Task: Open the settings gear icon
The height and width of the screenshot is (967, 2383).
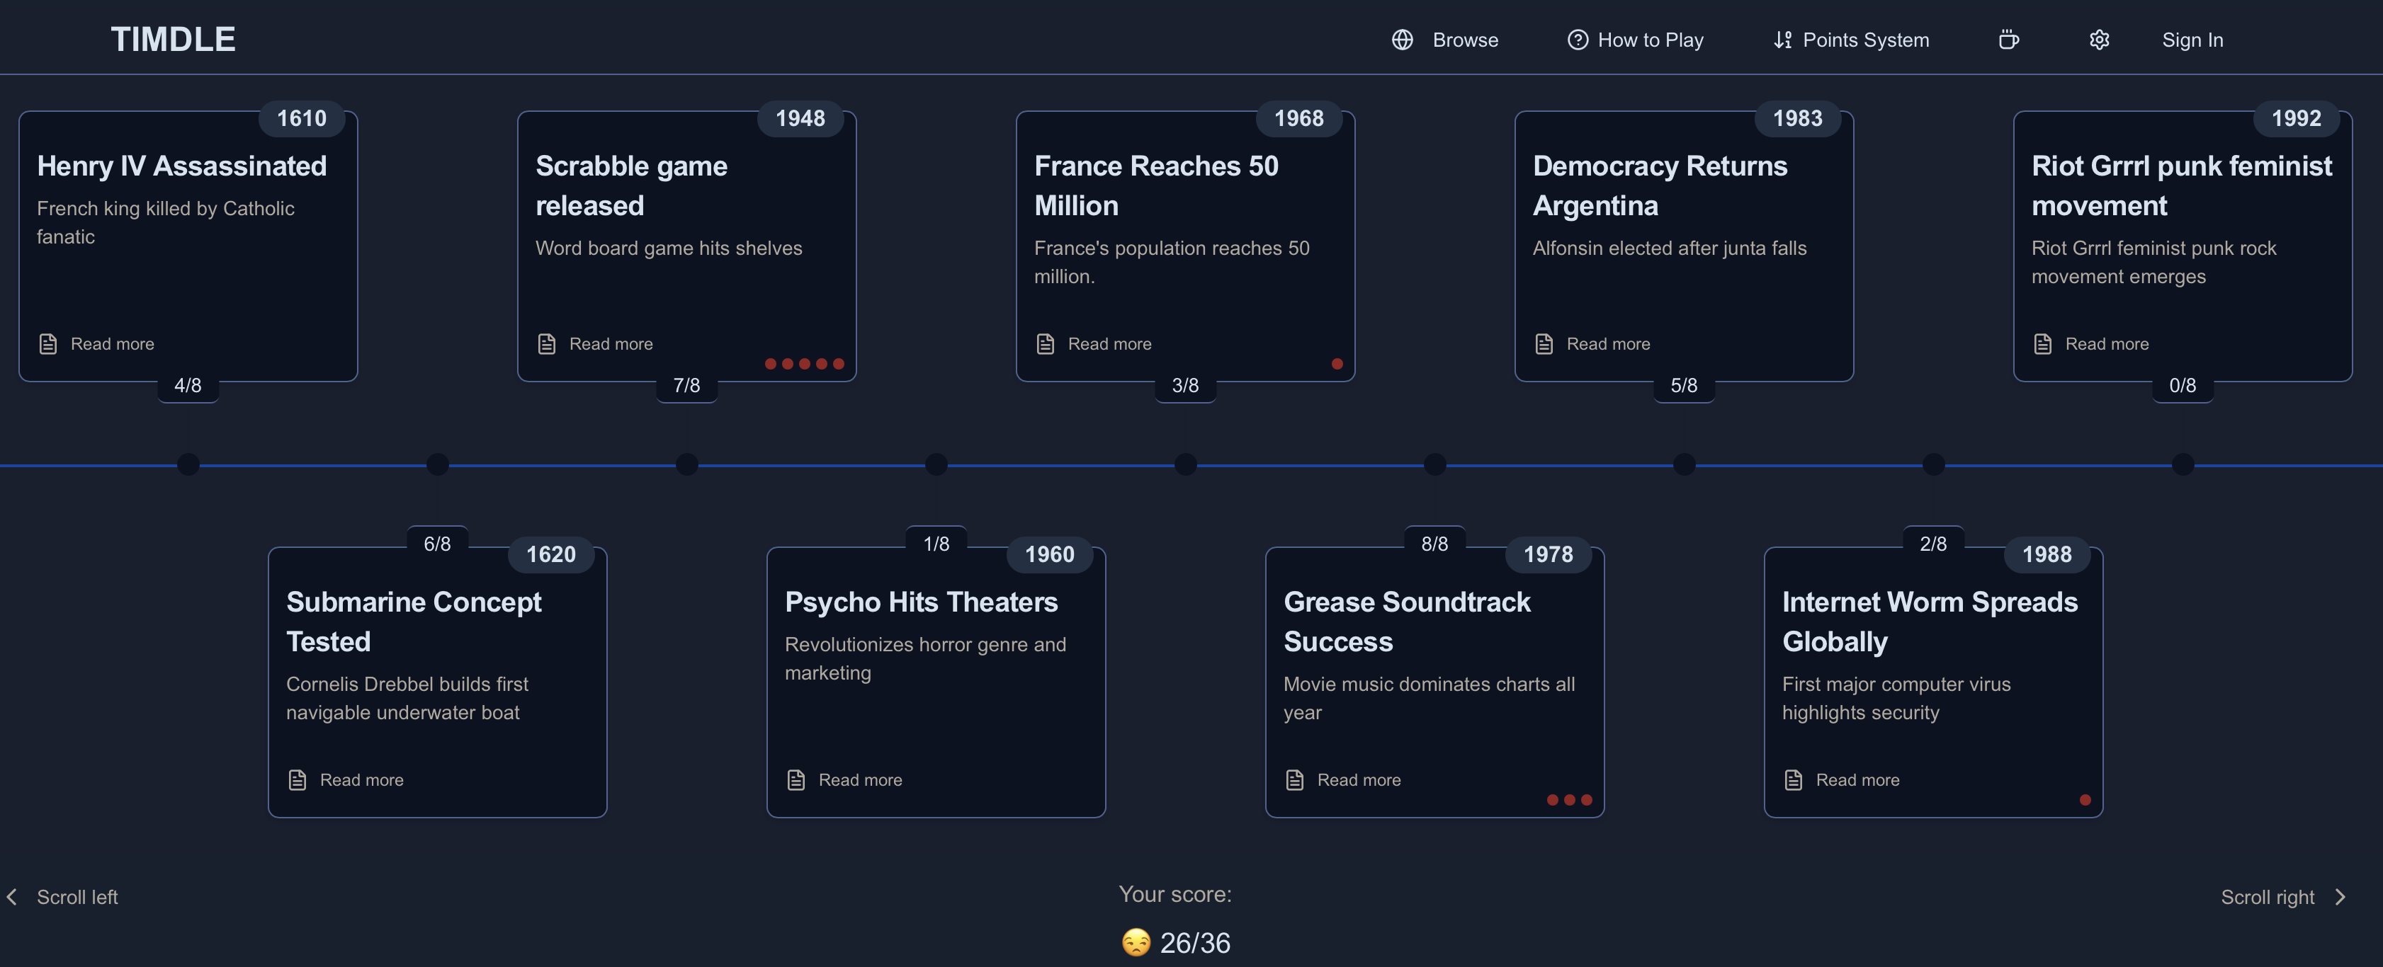Action: tap(2099, 40)
